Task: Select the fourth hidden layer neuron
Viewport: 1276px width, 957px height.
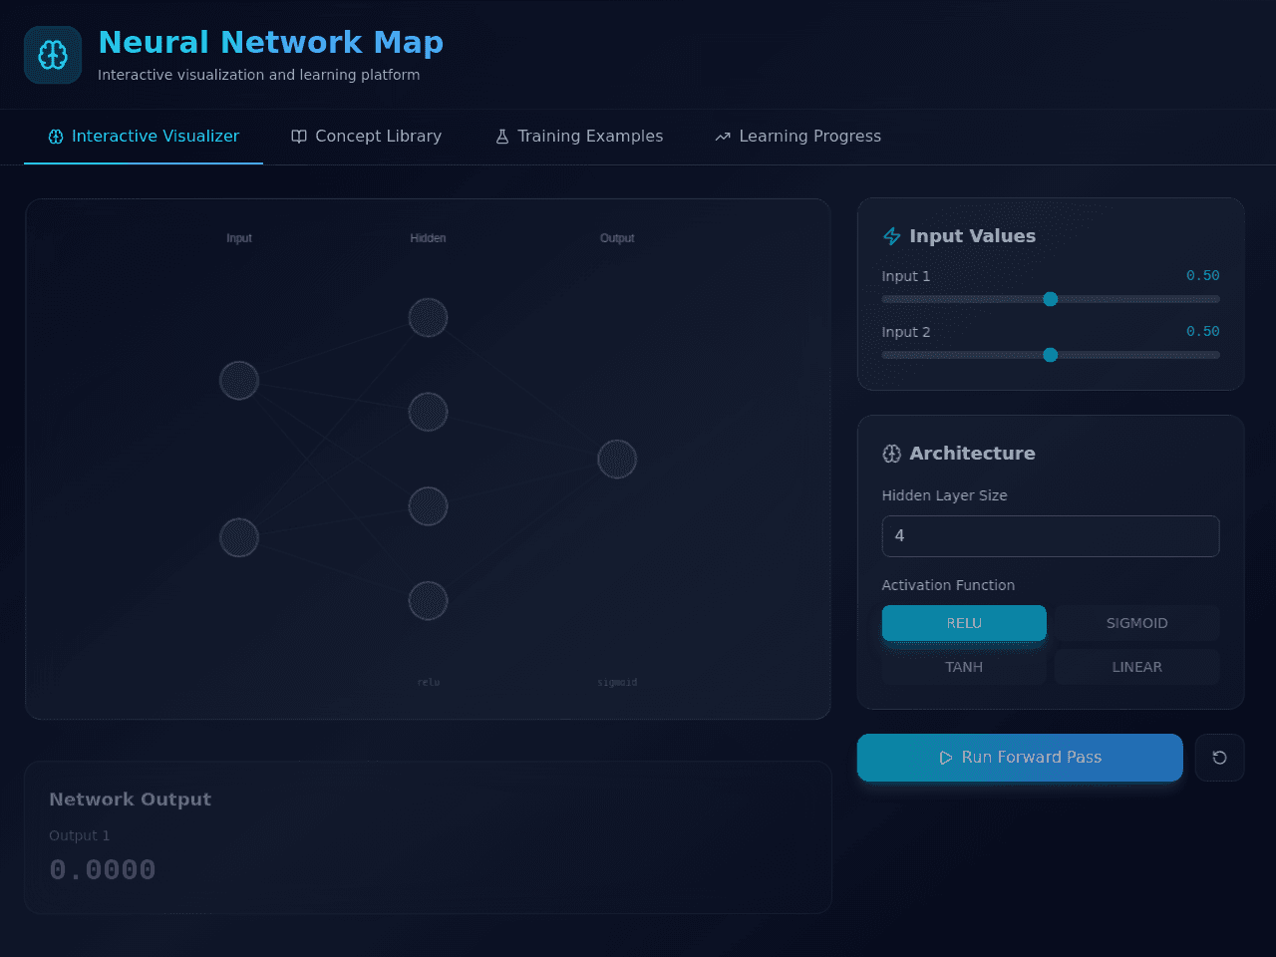Action: pyautogui.click(x=429, y=601)
